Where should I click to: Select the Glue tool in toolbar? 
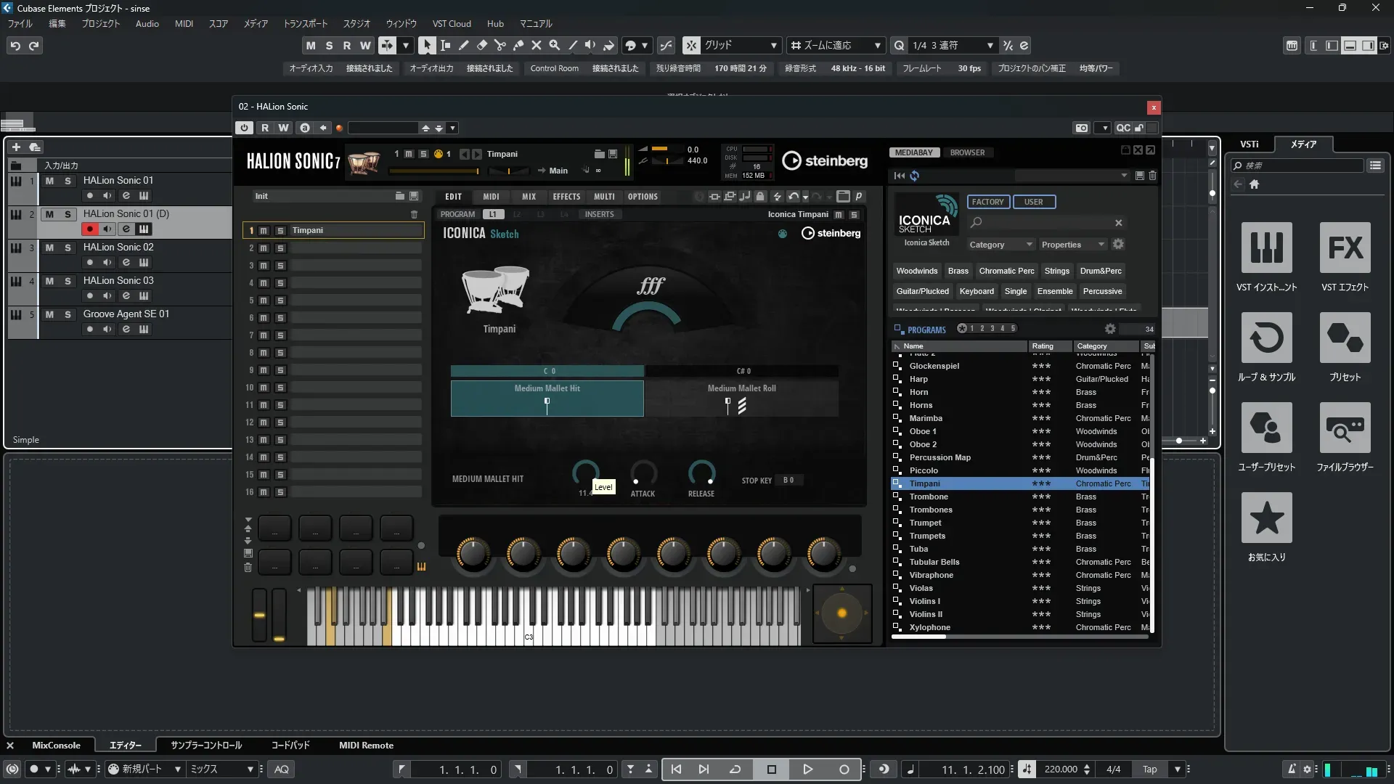pos(518,45)
